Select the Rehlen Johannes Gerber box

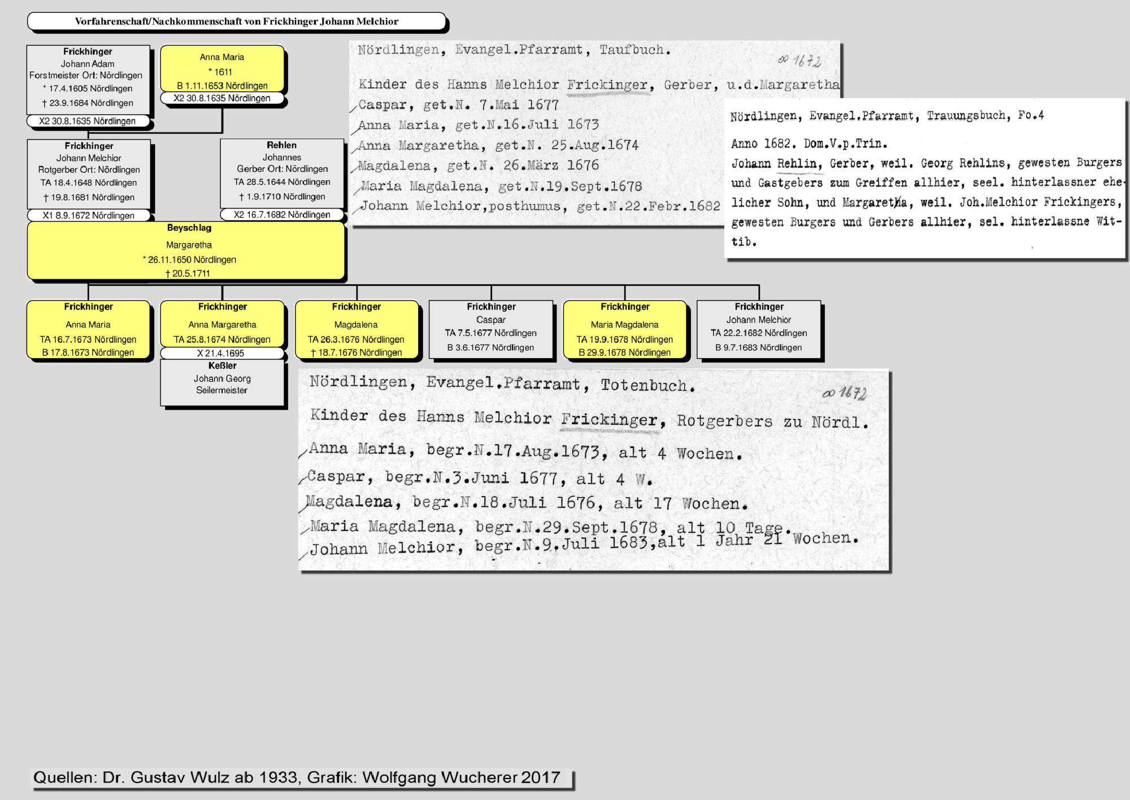click(x=281, y=173)
